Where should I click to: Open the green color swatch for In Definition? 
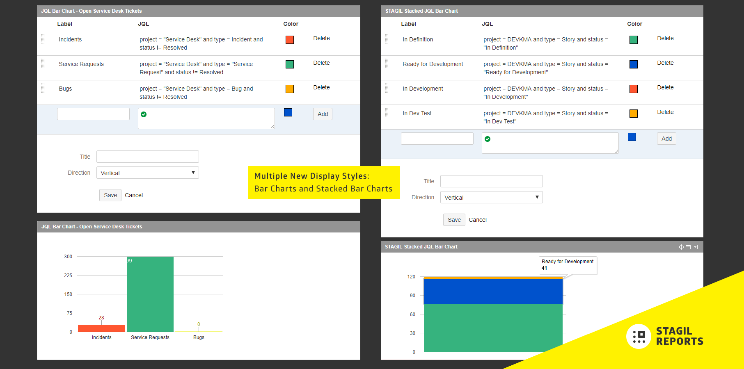634,40
